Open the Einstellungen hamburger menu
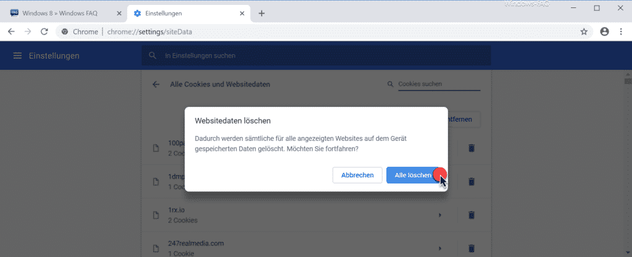The width and height of the screenshot is (632, 257). (x=17, y=56)
